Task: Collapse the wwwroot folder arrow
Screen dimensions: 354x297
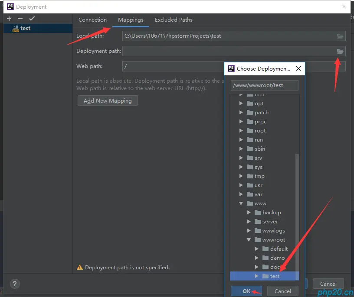Action: [x=249, y=240]
